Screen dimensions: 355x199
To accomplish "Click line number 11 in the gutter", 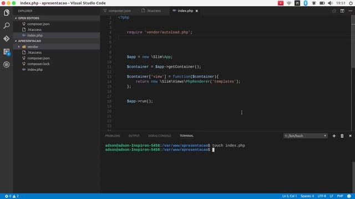I will click(x=109, y=67).
